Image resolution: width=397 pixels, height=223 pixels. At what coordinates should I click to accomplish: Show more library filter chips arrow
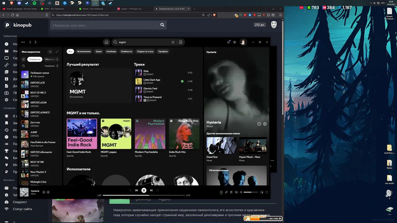[x=57, y=59]
